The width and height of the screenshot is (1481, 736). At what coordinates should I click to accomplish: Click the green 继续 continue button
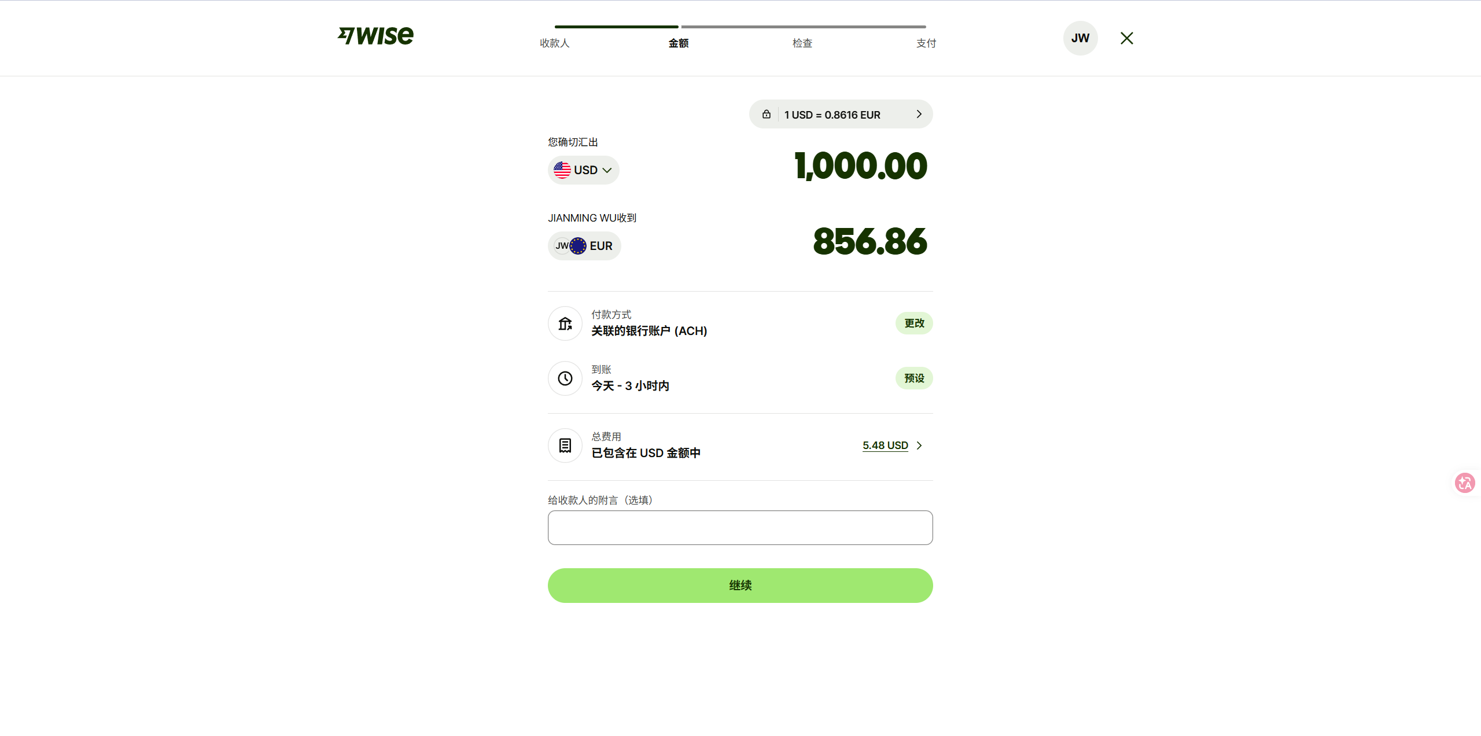click(740, 586)
